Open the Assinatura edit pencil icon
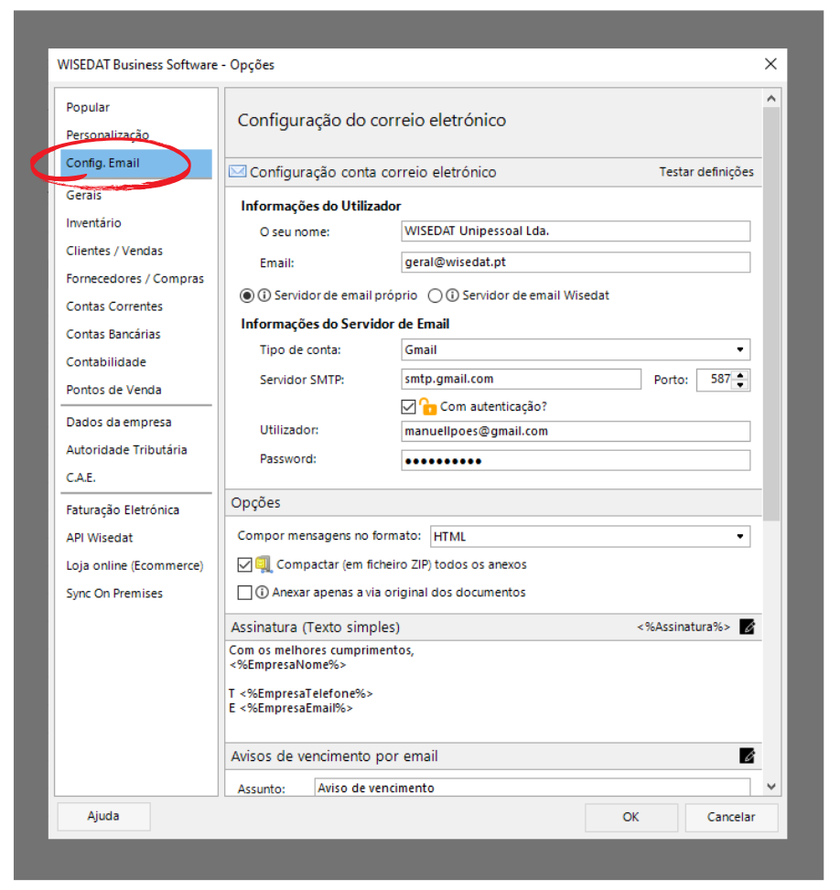This screenshot has height=890, width=840. click(747, 627)
